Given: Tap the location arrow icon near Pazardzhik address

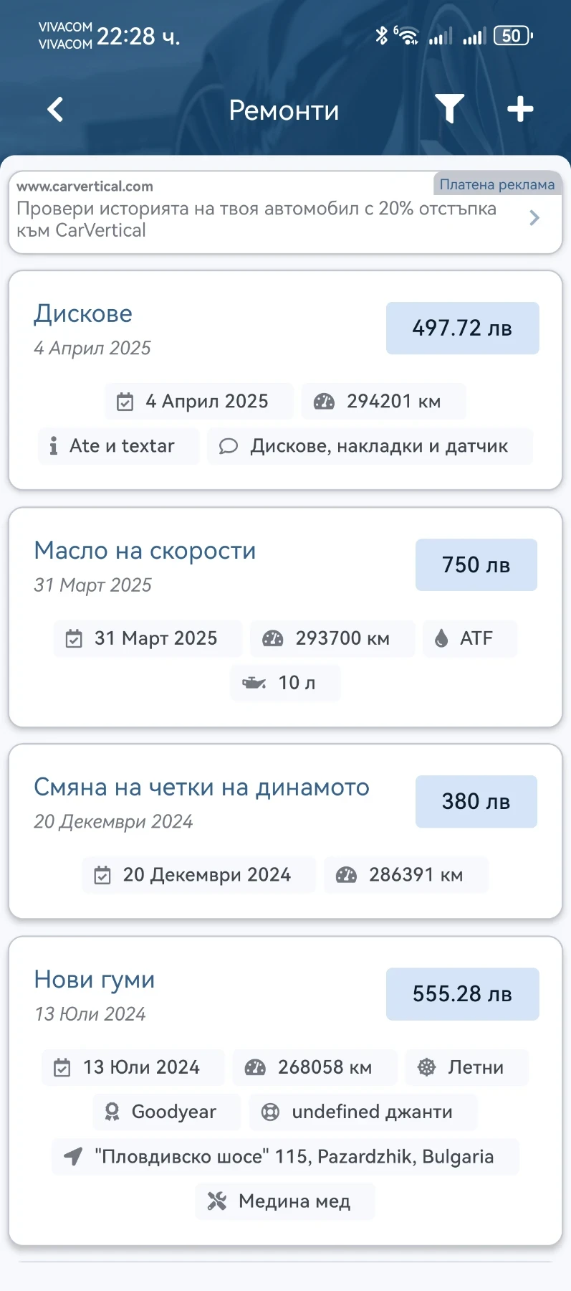Looking at the screenshot, I should point(73,1156).
